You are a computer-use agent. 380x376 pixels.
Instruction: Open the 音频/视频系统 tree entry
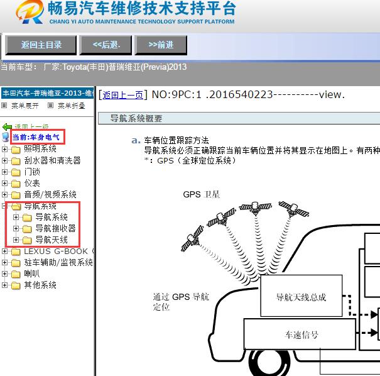pos(50,194)
